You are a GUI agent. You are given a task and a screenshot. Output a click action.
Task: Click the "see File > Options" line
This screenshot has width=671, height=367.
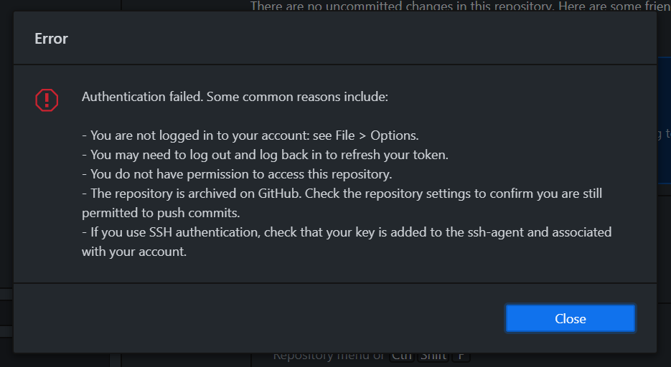(250, 135)
